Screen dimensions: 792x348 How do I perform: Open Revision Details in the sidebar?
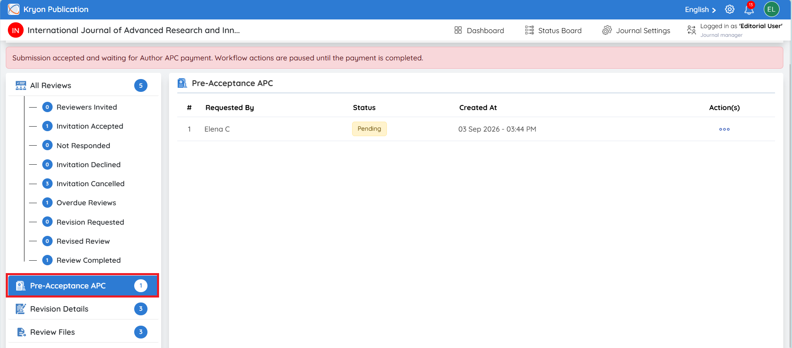coord(83,309)
